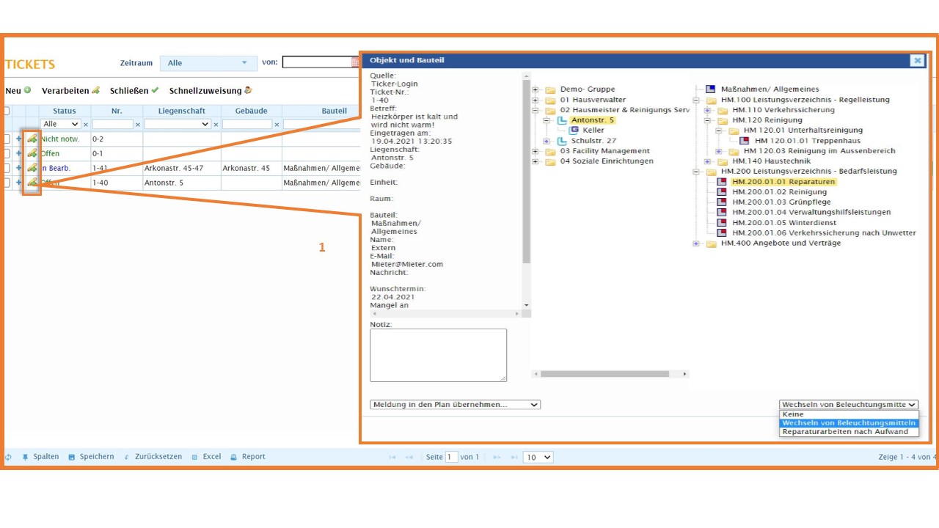Click the Speichern disk icon

72,457
